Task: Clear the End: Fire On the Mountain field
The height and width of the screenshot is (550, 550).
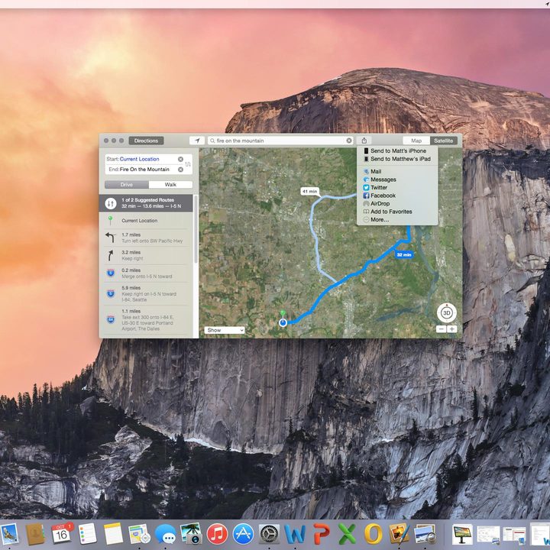Action: [x=180, y=170]
